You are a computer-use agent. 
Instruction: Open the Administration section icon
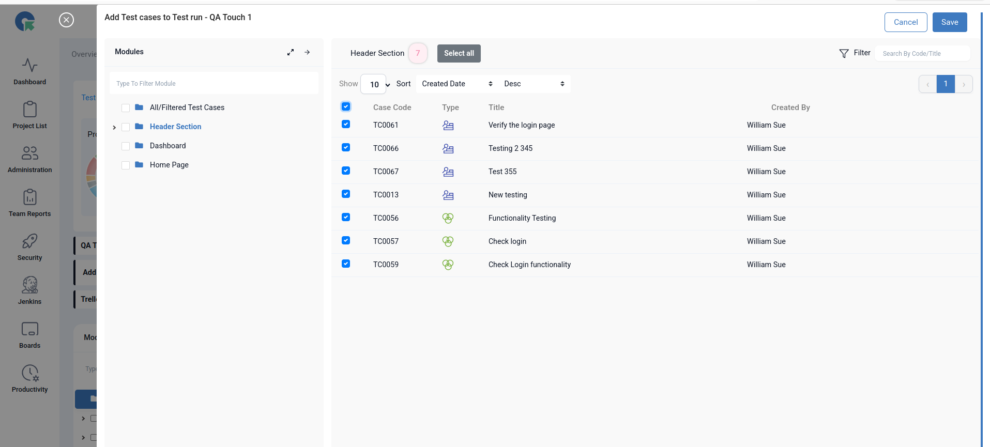[29, 153]
